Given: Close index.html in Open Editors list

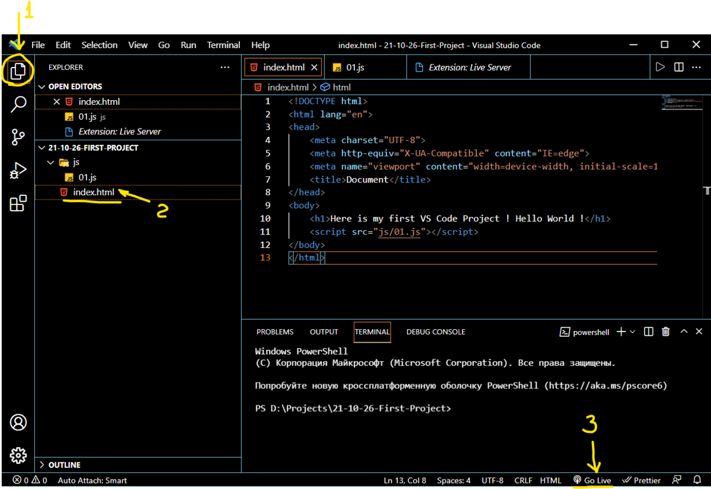Looking at the screenshot, I should tap(57, 102).
